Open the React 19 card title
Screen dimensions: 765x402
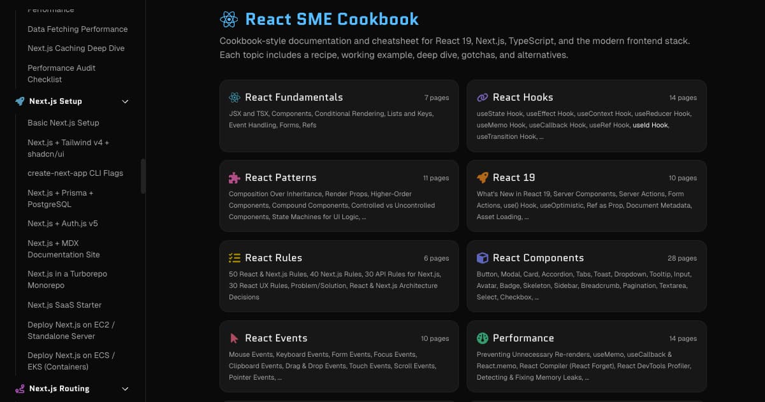[514, 178]
